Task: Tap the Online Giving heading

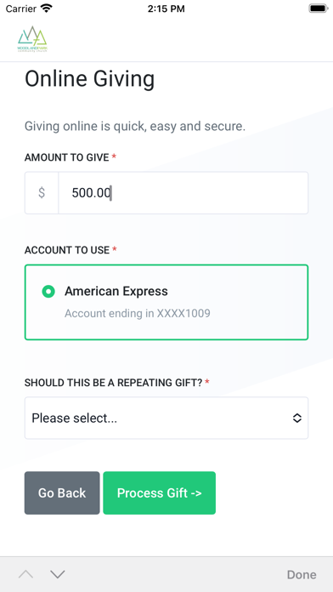Action: [x=90, y=79]
